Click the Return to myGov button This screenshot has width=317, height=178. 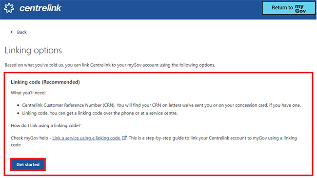tap(289, 8)
